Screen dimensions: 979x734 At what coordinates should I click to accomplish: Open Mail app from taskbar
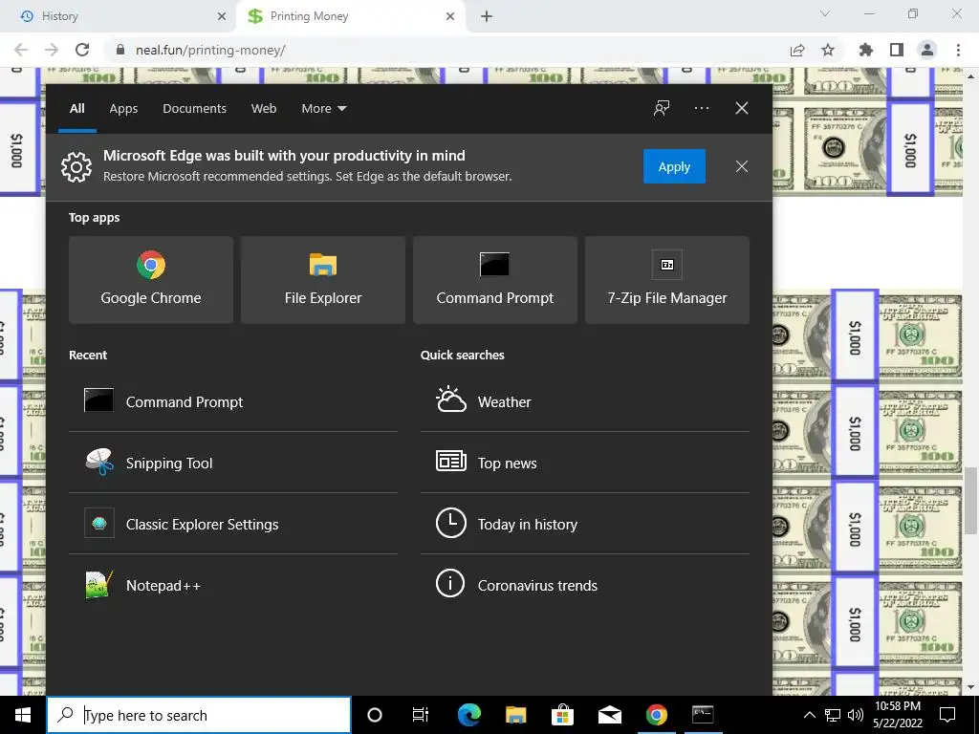609,715
